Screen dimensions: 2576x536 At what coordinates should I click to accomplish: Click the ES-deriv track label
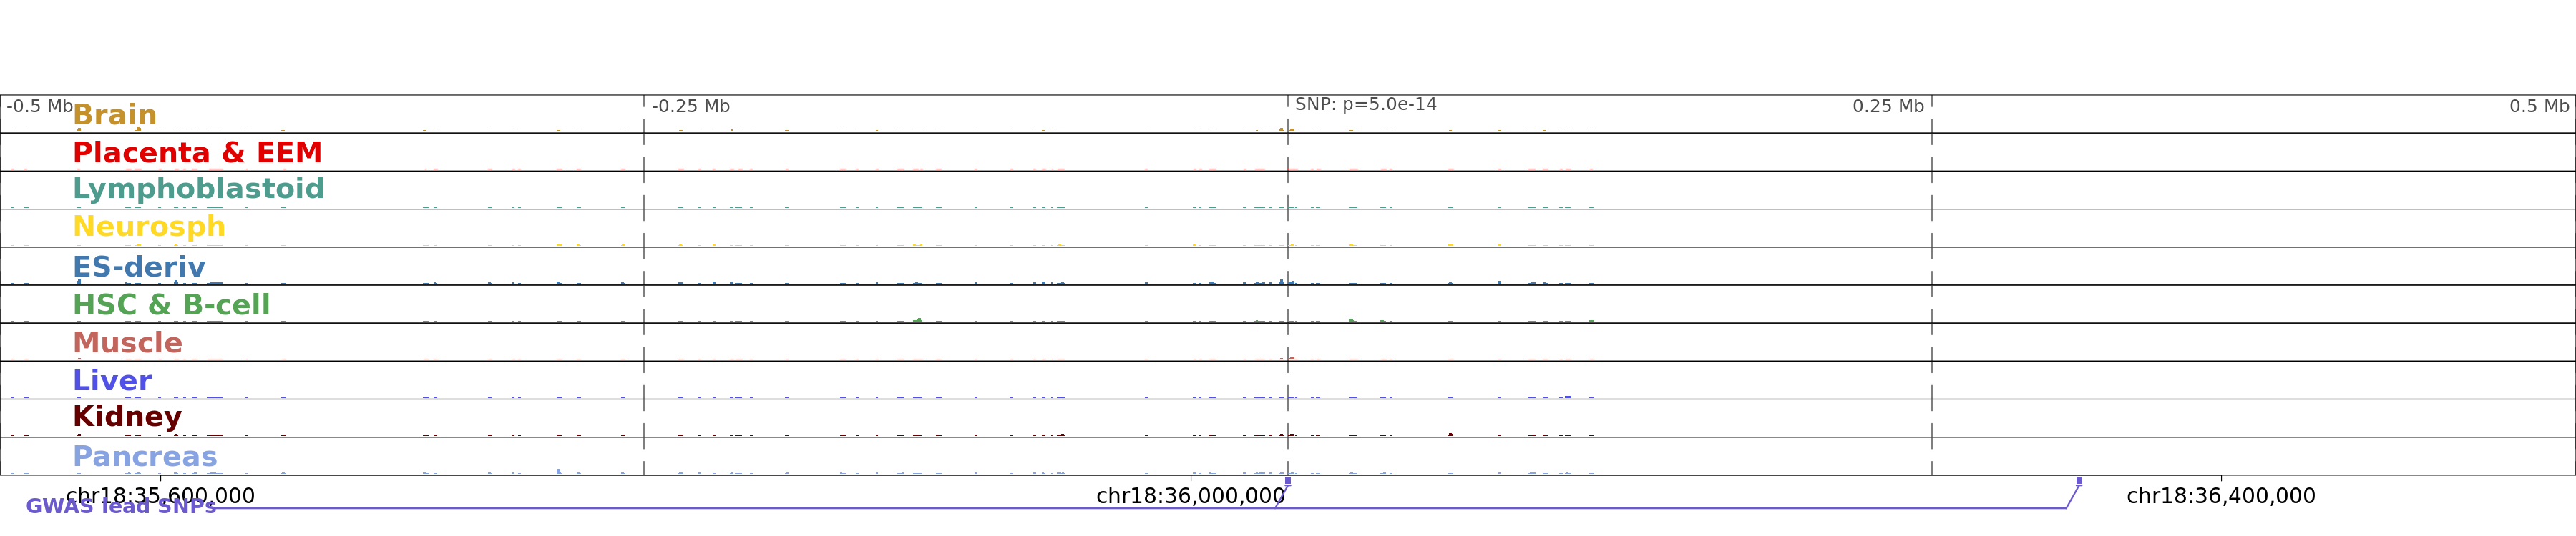coord(139,267)
